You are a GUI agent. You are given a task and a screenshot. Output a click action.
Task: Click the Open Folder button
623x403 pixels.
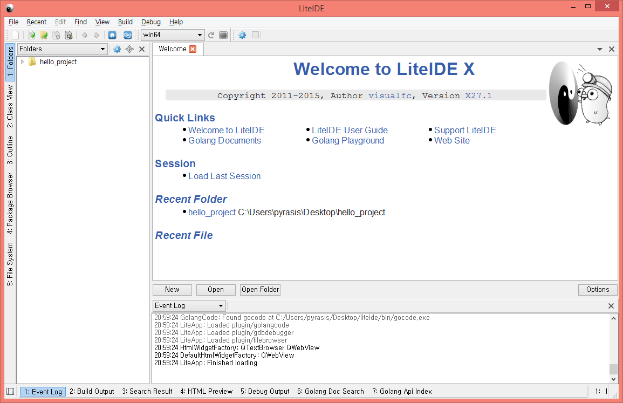260,290
